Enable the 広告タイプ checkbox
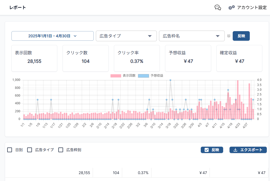This screenshot has height=181, width=270. (30, 150)
